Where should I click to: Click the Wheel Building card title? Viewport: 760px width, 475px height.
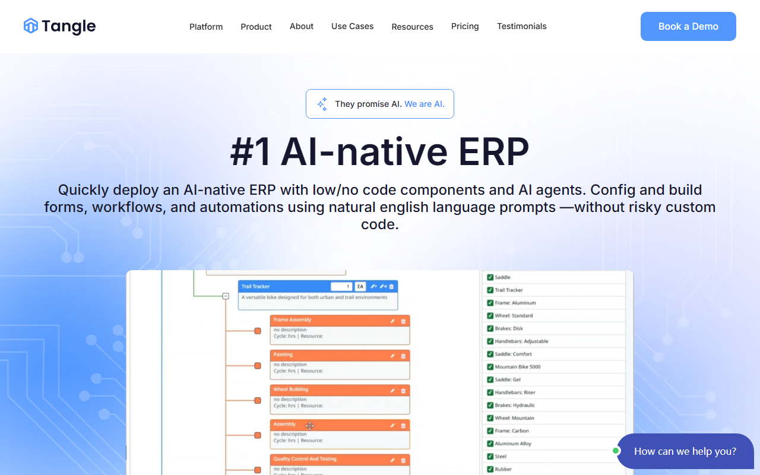coord(291,389)
